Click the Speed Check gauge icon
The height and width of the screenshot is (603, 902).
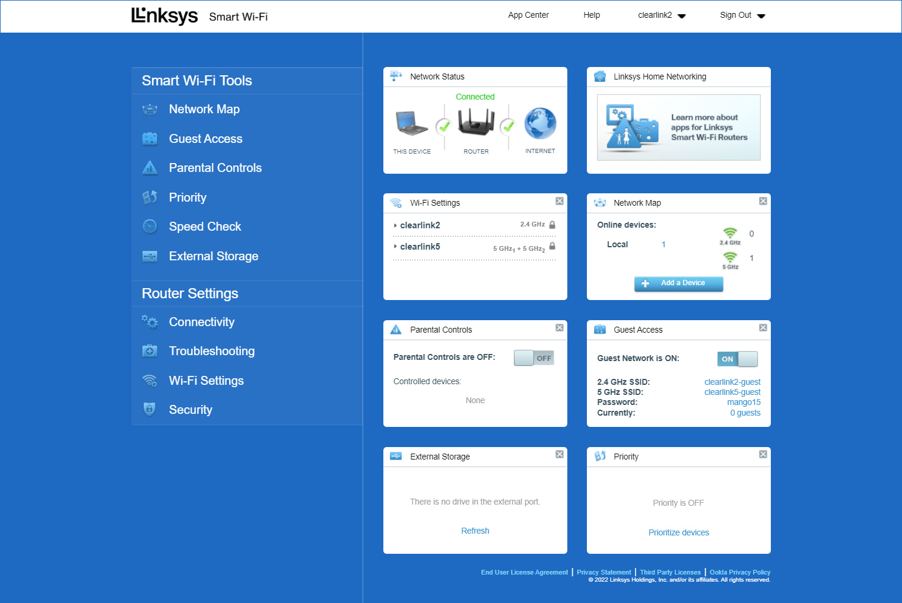(x=150, y=226)
